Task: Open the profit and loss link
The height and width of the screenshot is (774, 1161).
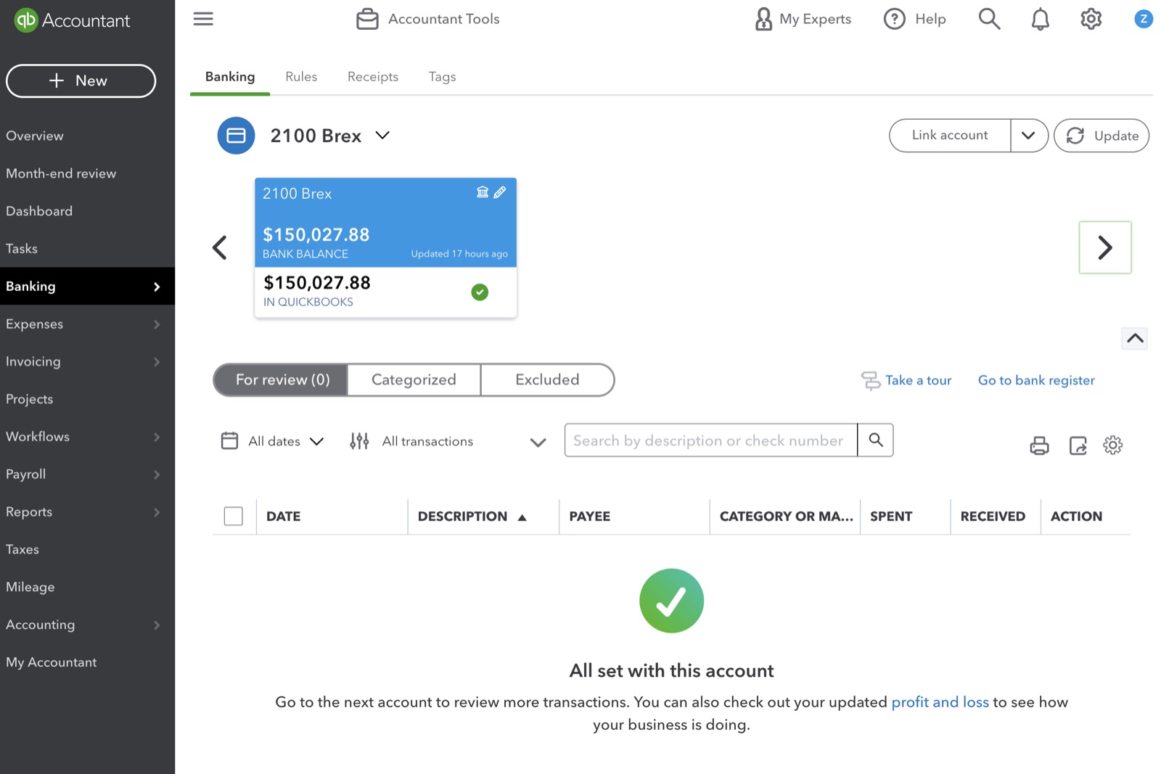Action: pos(940,702)
